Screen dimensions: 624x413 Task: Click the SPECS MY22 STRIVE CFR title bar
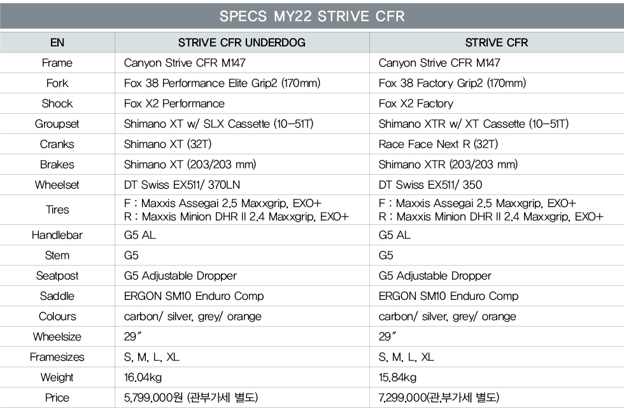pyautogui.click(x=312, y=17)
